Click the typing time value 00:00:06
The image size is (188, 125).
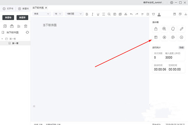[x=160, y=69]
